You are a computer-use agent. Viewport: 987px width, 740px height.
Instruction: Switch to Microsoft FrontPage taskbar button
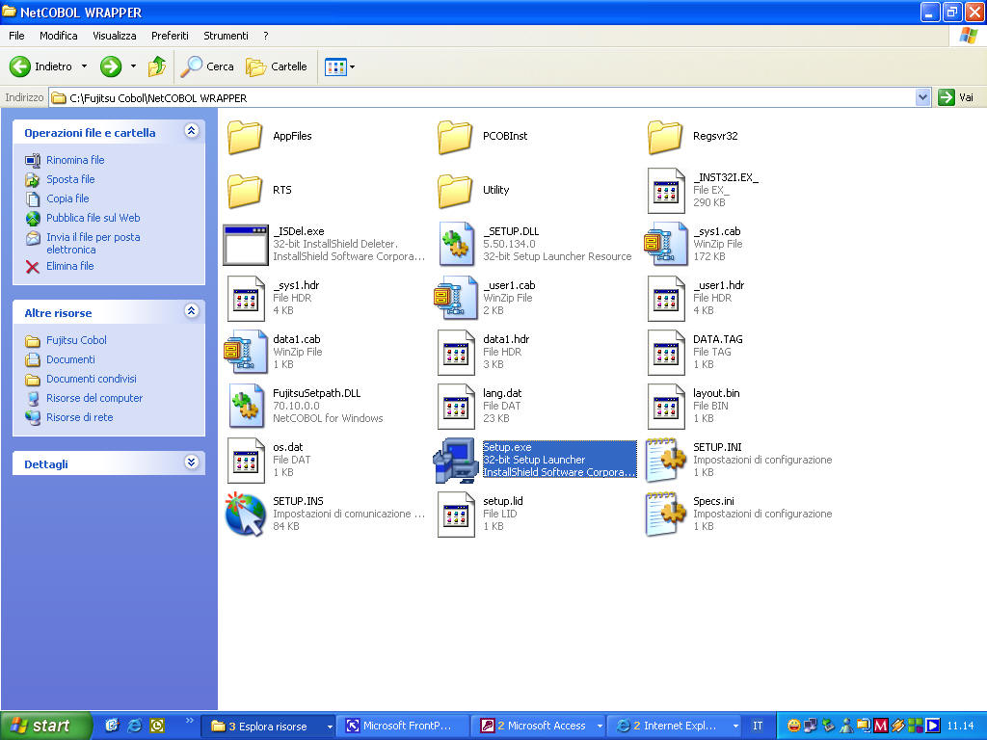point(403,727)
